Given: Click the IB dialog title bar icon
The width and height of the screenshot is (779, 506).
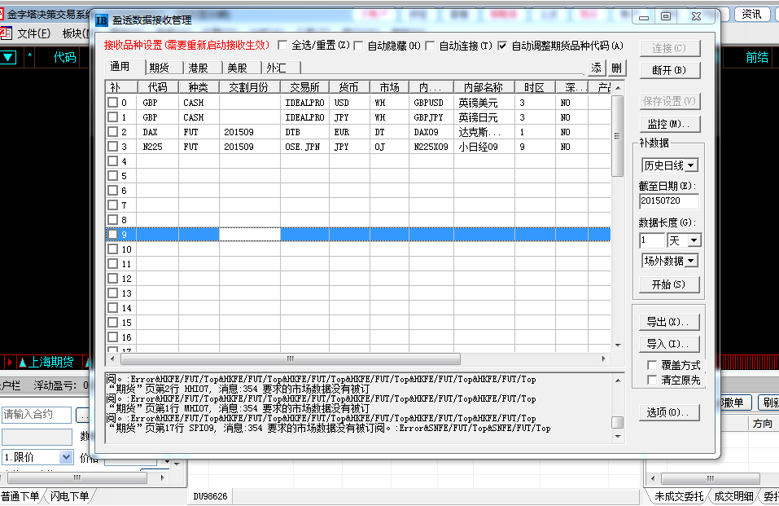Looking at the screenshot, I should (x=102, y=20).
